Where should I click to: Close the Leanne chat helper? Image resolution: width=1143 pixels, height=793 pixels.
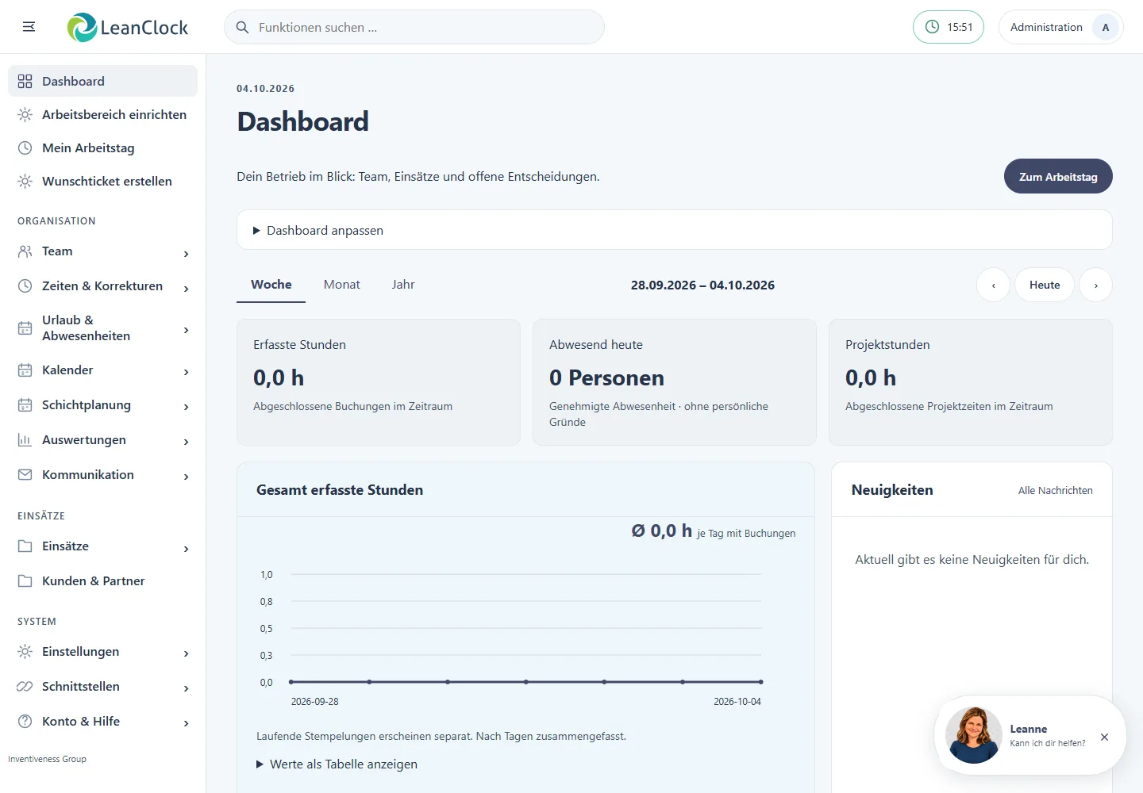click(1104, 737)
